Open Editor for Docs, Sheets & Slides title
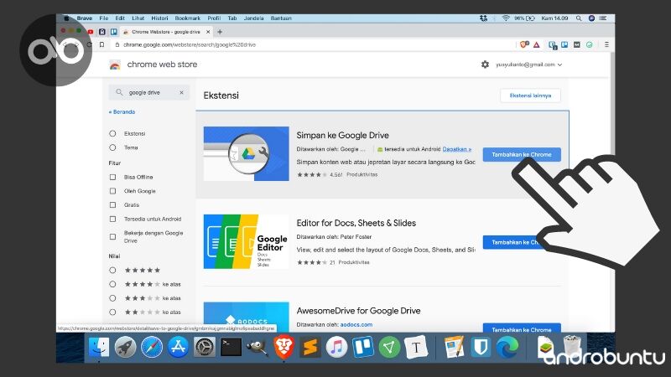Viewport: 671px width, 377px height. 356,223
